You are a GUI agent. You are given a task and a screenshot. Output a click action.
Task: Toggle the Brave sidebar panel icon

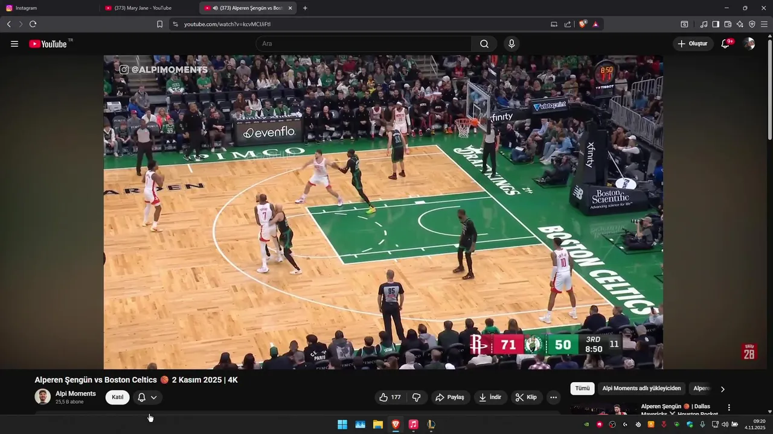click(x=716, y=24)
